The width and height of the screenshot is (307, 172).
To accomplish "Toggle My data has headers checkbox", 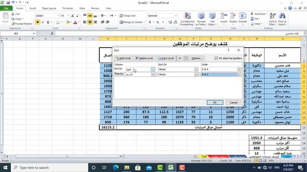I will pyautogui.click(x=216, y=58).
